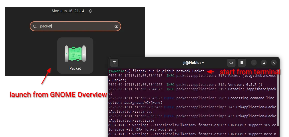Minimize the terminal window

254,63
